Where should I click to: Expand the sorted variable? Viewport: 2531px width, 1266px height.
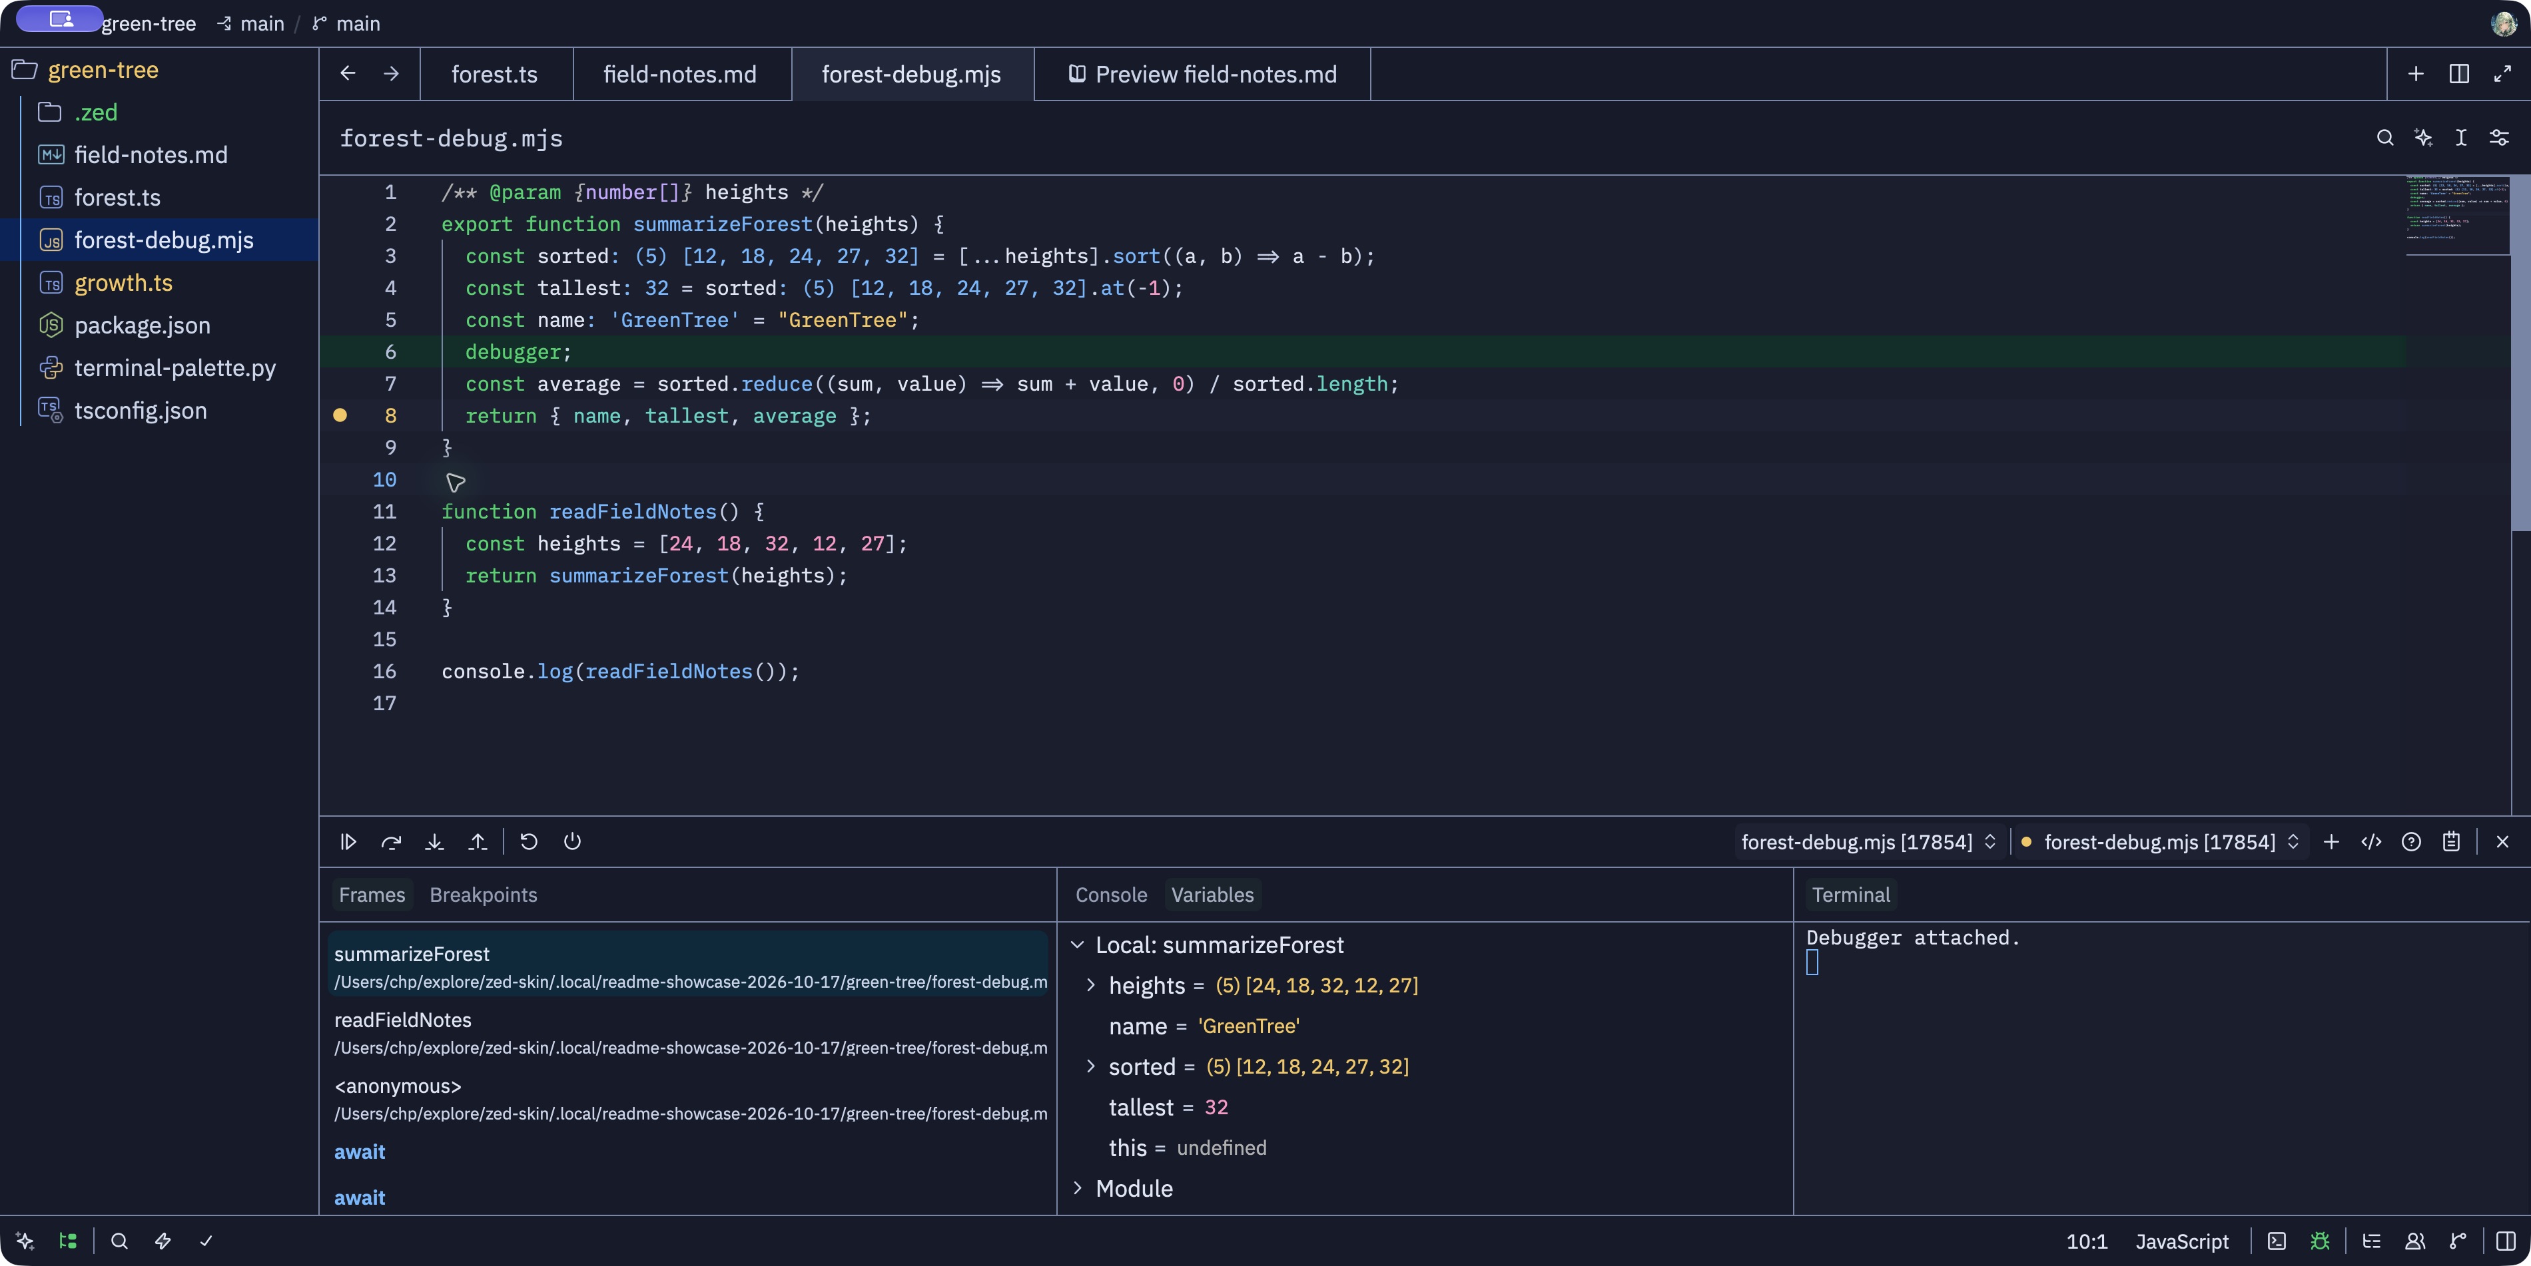pyautogui.click(x=1090, y=1066)
